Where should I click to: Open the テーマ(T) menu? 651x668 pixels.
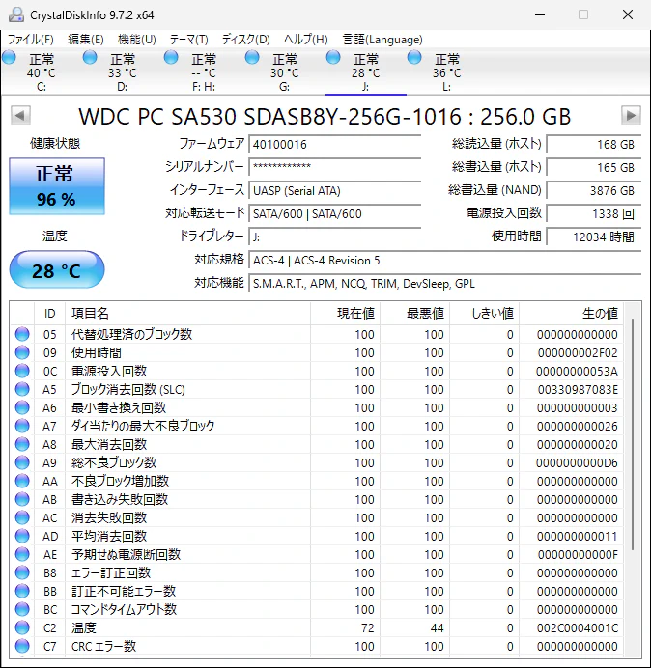pos(189,40)
